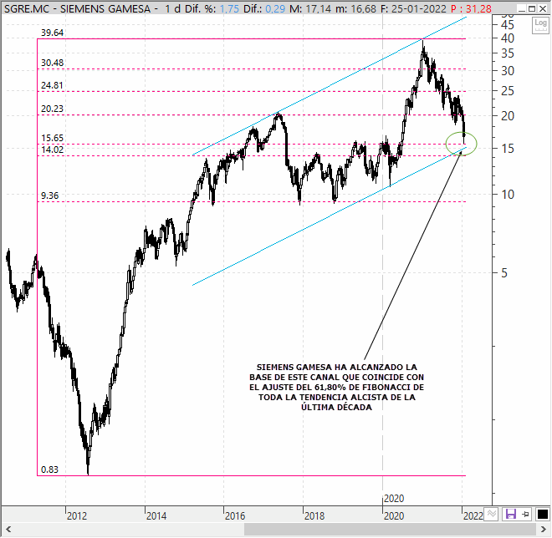
Task: Click the red price P : 31,28
Action: click(x=471, y=8)
